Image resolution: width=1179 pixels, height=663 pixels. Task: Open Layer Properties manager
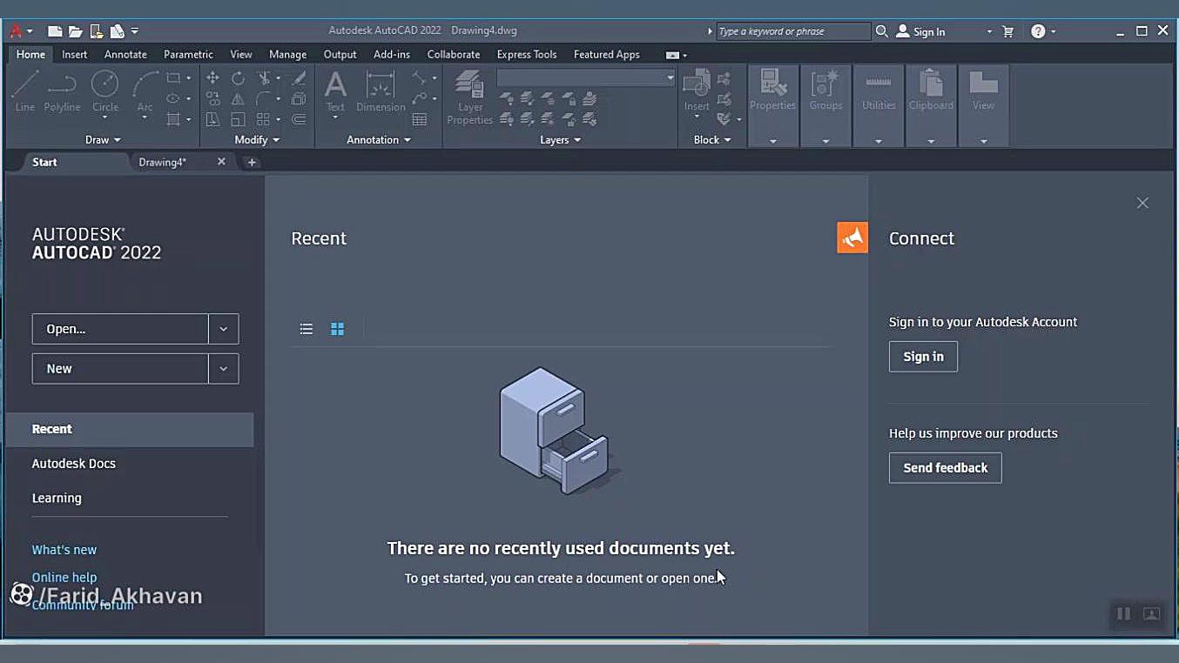pyautogui.click(x=469, y=97)
